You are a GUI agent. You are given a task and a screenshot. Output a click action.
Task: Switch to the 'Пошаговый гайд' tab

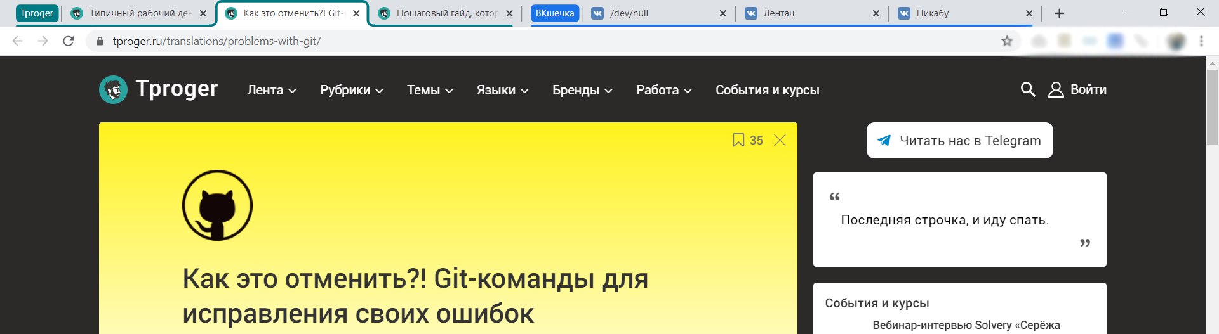pyautogui.click(x=444, y=13)
